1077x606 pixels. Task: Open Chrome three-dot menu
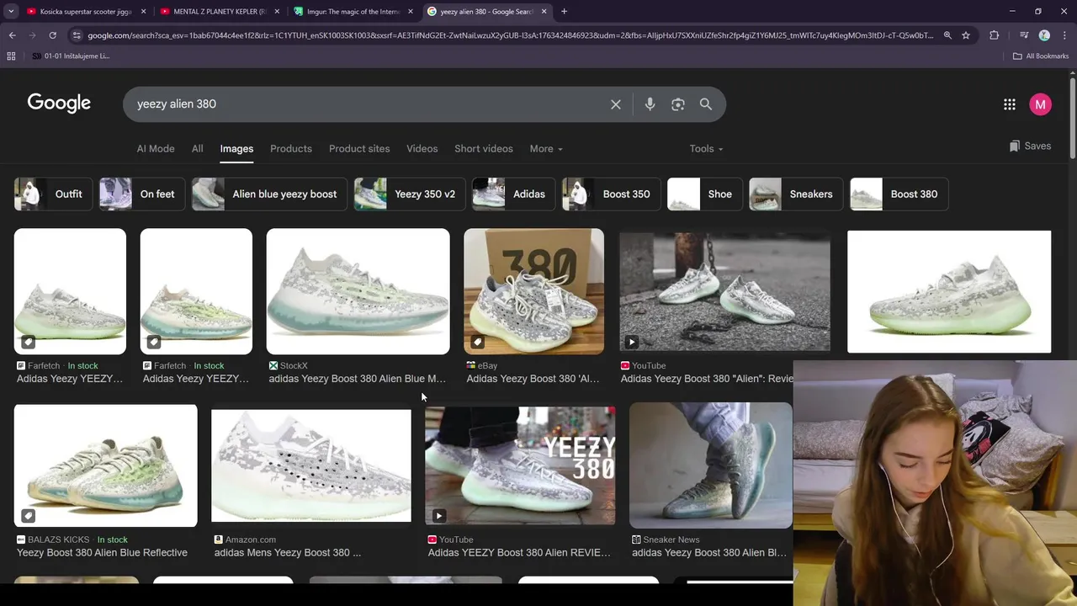(x=1064, y=35)
